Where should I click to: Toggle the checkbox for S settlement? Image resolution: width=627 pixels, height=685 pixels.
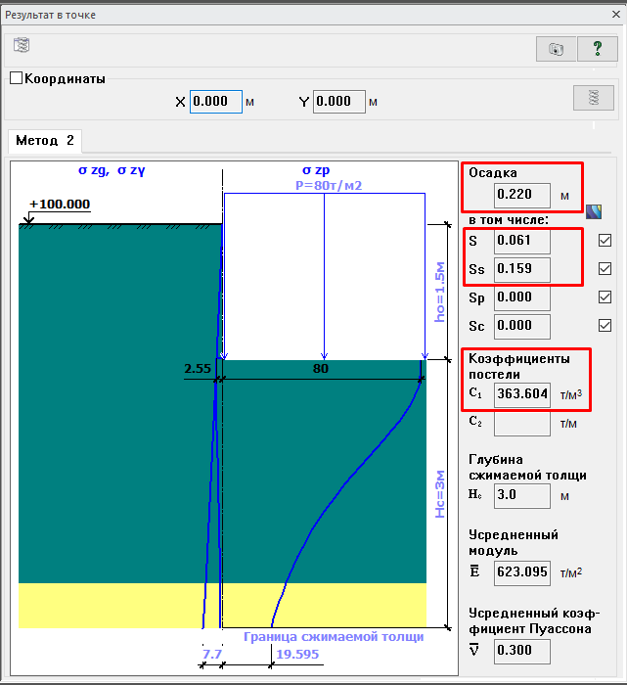(x=605, y=241)
